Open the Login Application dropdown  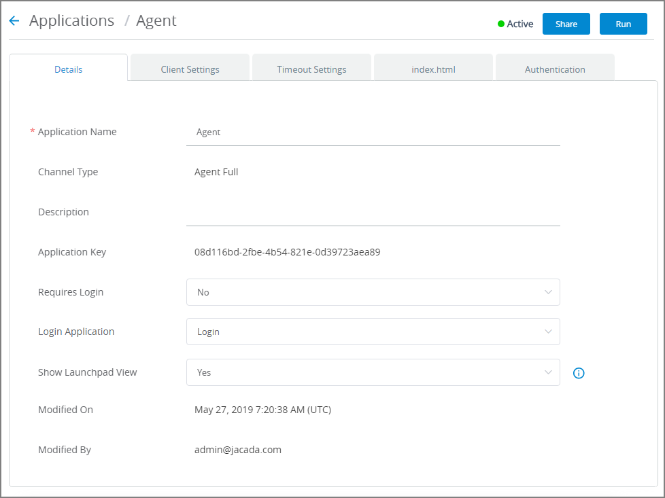coord(373,332)
